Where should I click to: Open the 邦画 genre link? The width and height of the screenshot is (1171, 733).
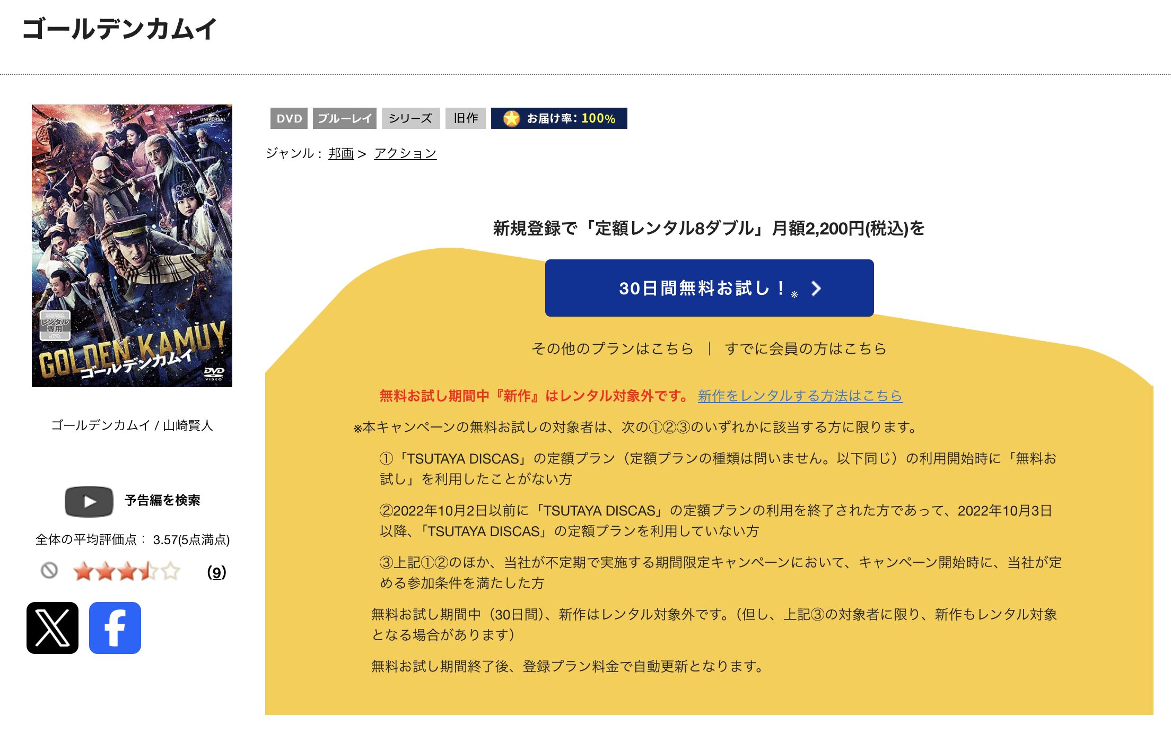tap(340, 153)
